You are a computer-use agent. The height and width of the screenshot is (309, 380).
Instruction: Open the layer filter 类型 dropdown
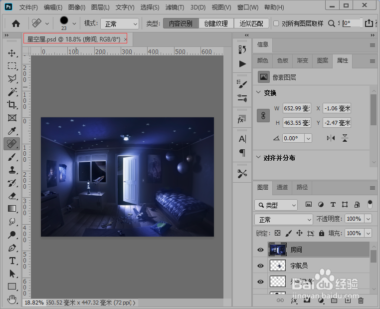(276, 205)
